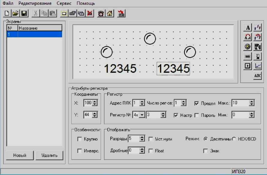Image resolution: width=267 pixels, height=175 pixels.
Task: Click the 'Новый' button
Action: [x=20, y=155]
